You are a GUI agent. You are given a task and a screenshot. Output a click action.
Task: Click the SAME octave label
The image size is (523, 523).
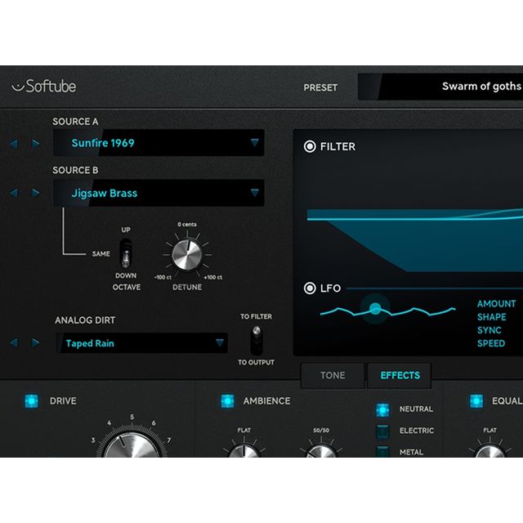tap(101, 254)
